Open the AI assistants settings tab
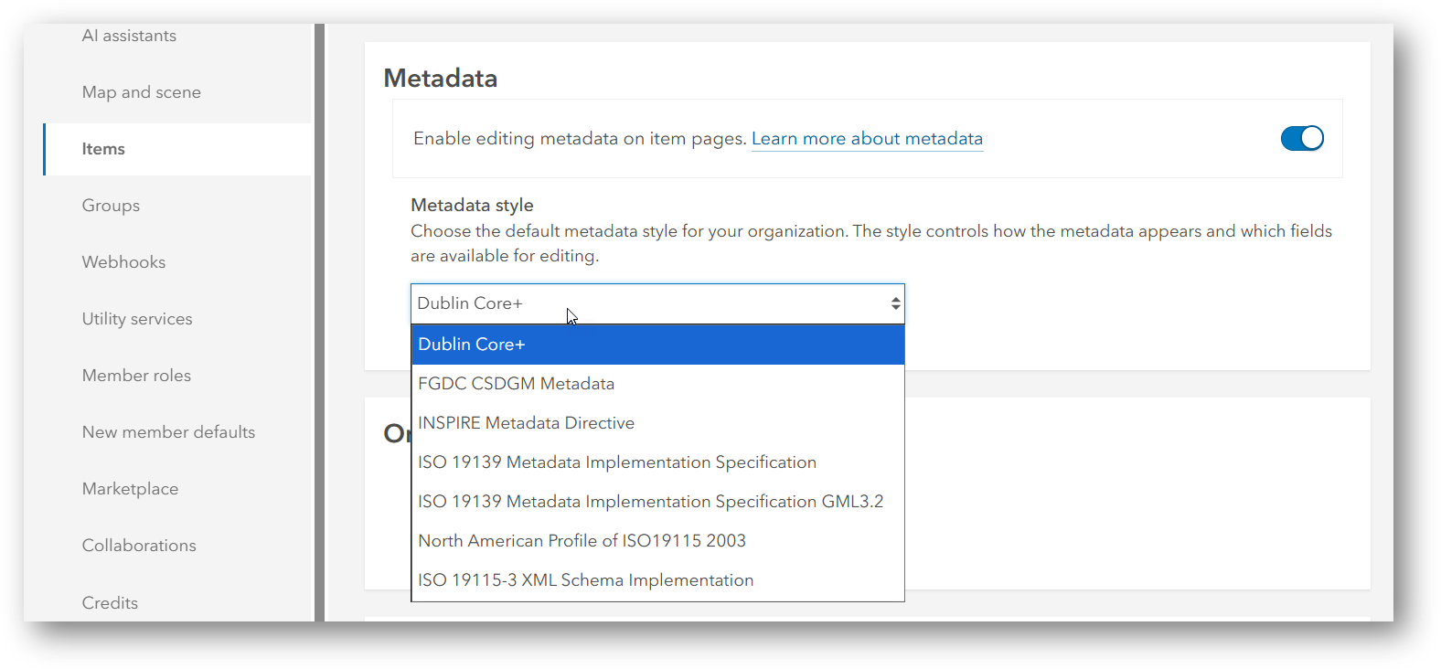 point(129,36)
